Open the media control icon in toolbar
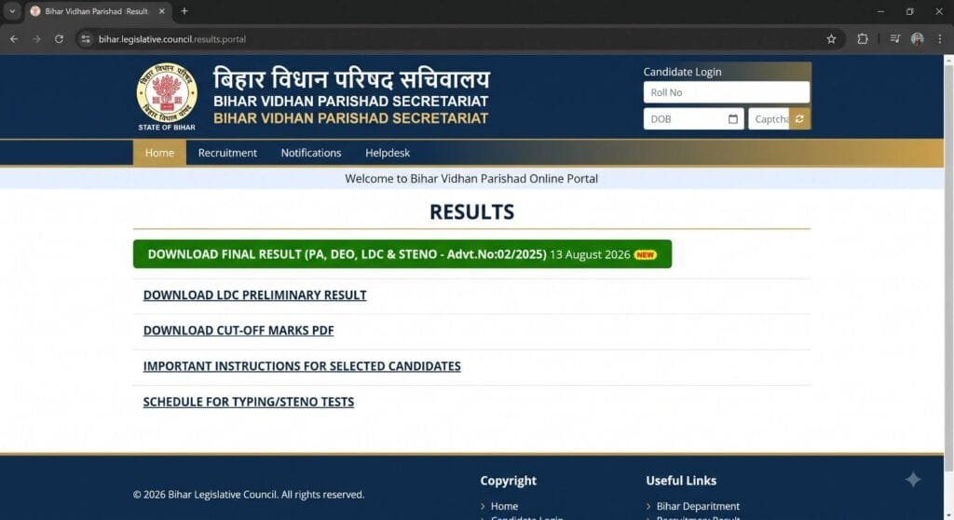 (895, 39)
